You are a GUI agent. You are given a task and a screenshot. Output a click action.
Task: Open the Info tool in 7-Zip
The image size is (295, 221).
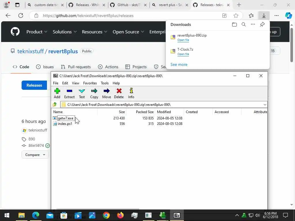[131, 93]
